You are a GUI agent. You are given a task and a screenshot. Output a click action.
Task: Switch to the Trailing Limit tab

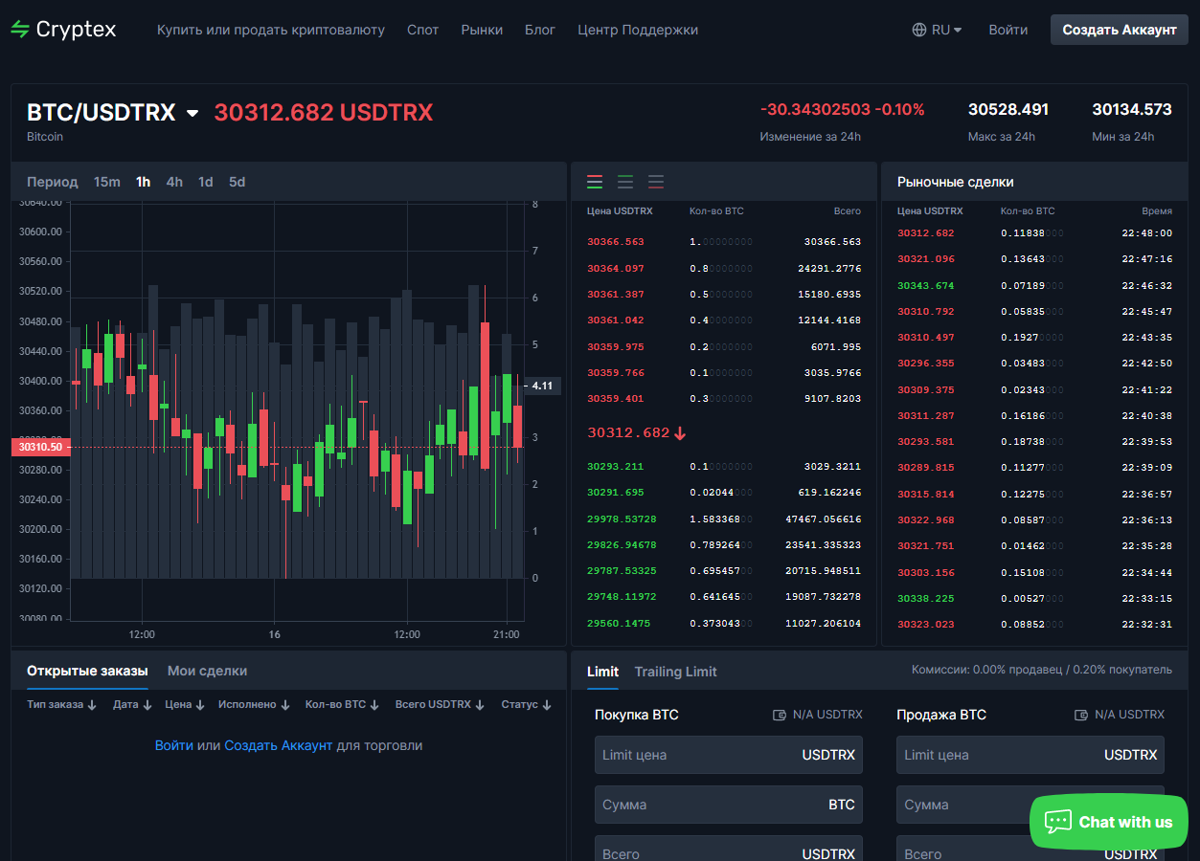point(675,672)
